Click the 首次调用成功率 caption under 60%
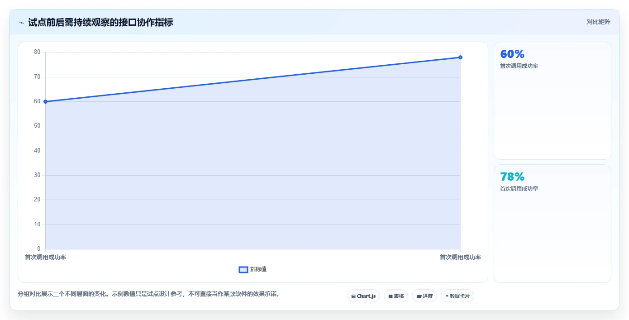Image resolution: width=629 pixels, height=320 pixels. coord(519,66)
